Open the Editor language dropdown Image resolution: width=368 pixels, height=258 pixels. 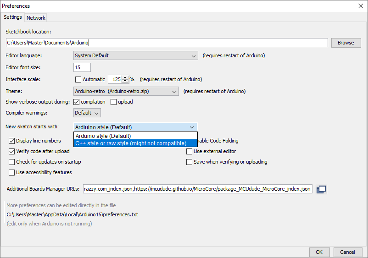136,55
